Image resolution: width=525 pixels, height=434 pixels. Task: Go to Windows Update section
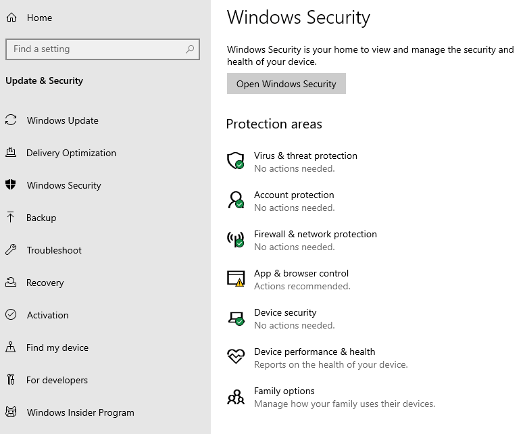pos(63,120)
